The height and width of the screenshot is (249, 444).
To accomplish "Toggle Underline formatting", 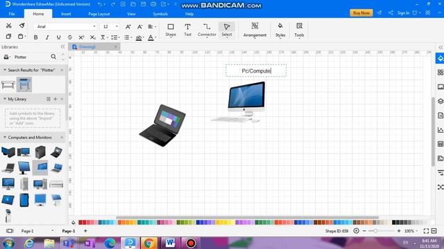I will (58, 37).
